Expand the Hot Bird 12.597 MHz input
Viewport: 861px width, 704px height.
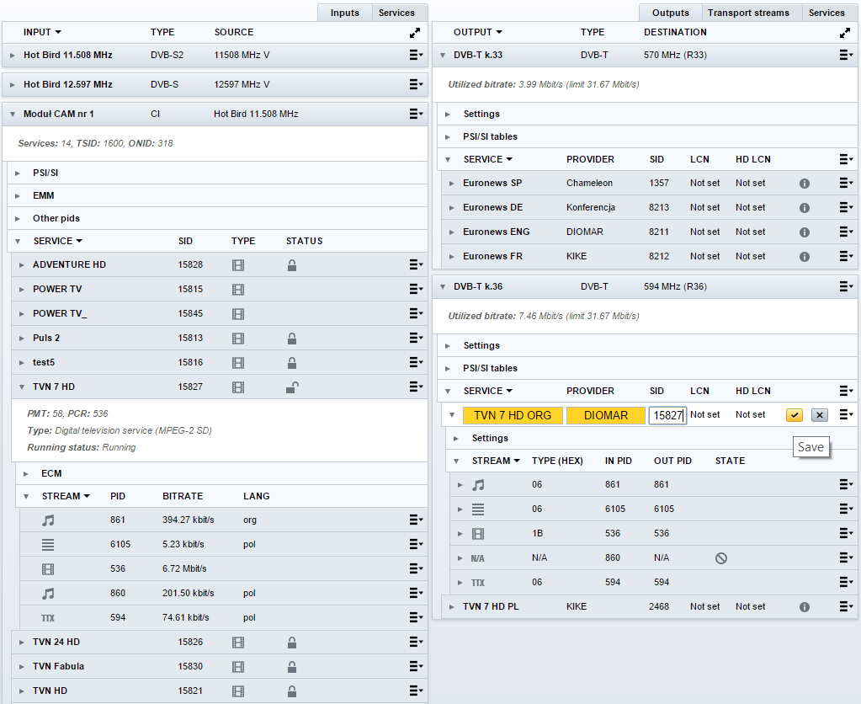click(x=13, y=85)
